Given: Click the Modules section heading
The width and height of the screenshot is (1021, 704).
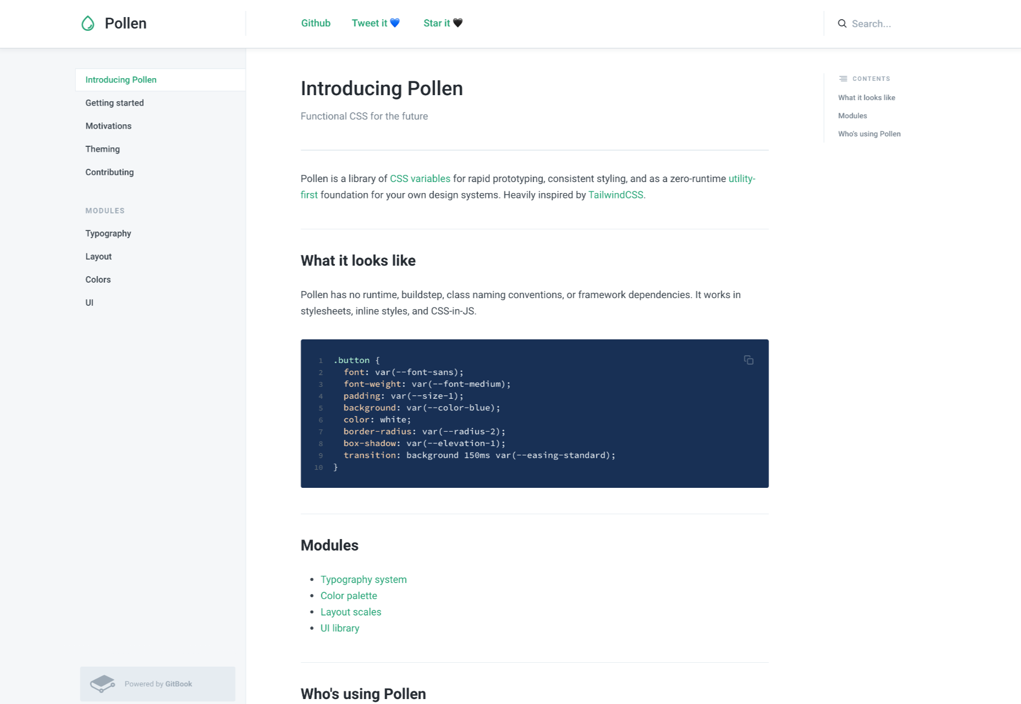Looking at the screenshot, I should pos(330,546).
